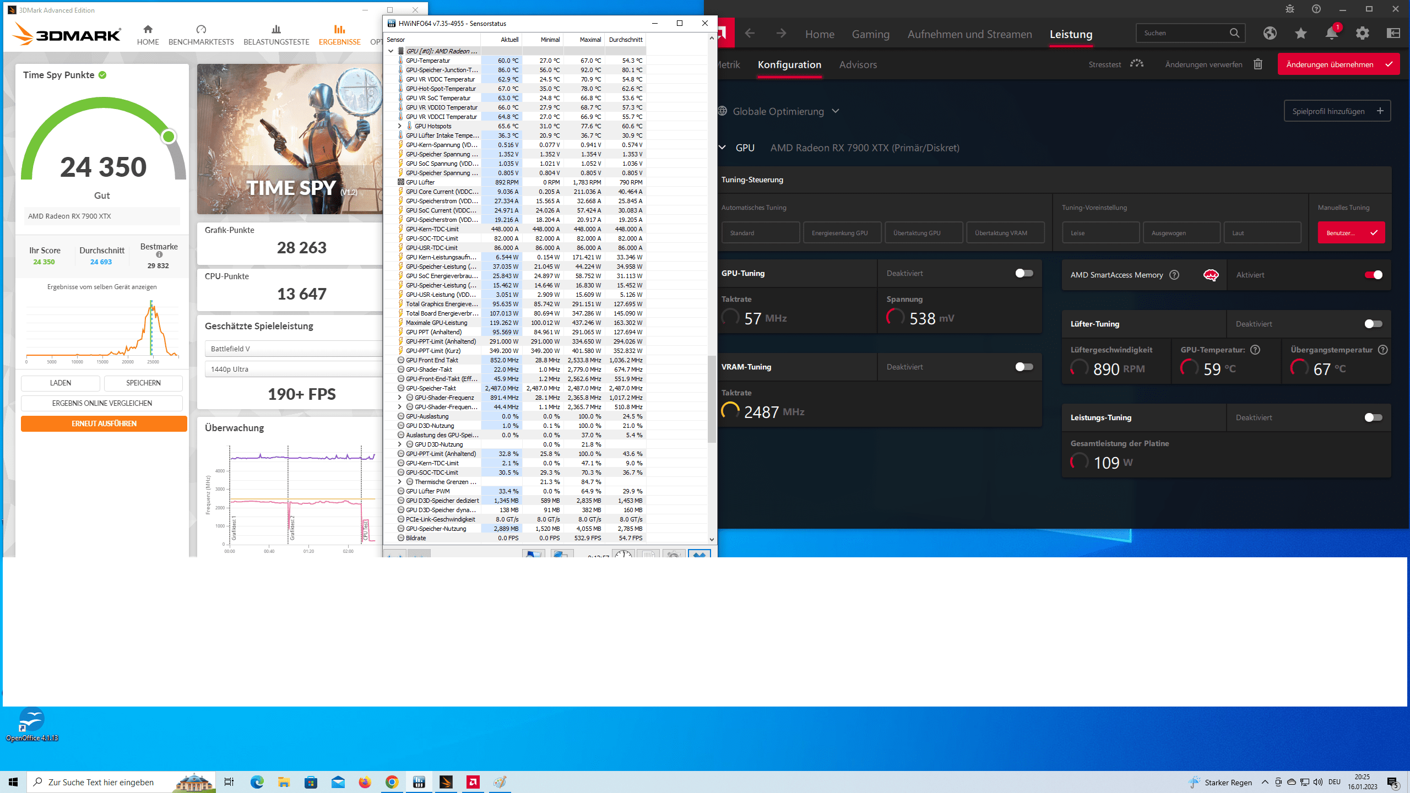Open 3DMark from the taskbar
Image resolution: width=1410 pixels, height=793 pixels.
pyautogui.click(x=446, y=782)
